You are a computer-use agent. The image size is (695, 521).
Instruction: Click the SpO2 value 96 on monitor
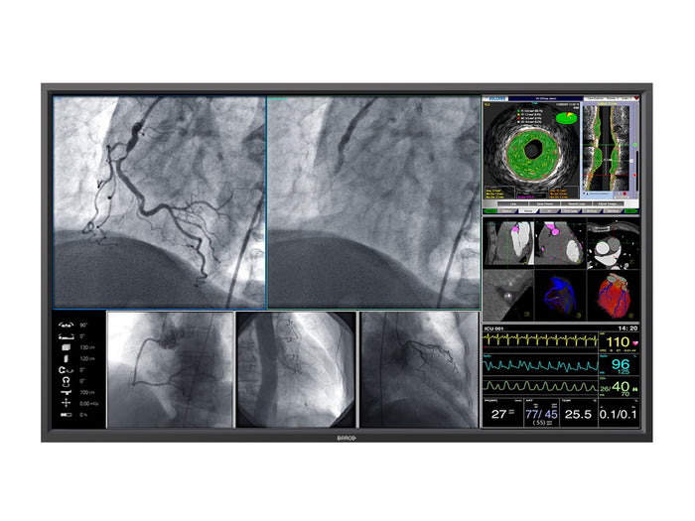point(621,364)
